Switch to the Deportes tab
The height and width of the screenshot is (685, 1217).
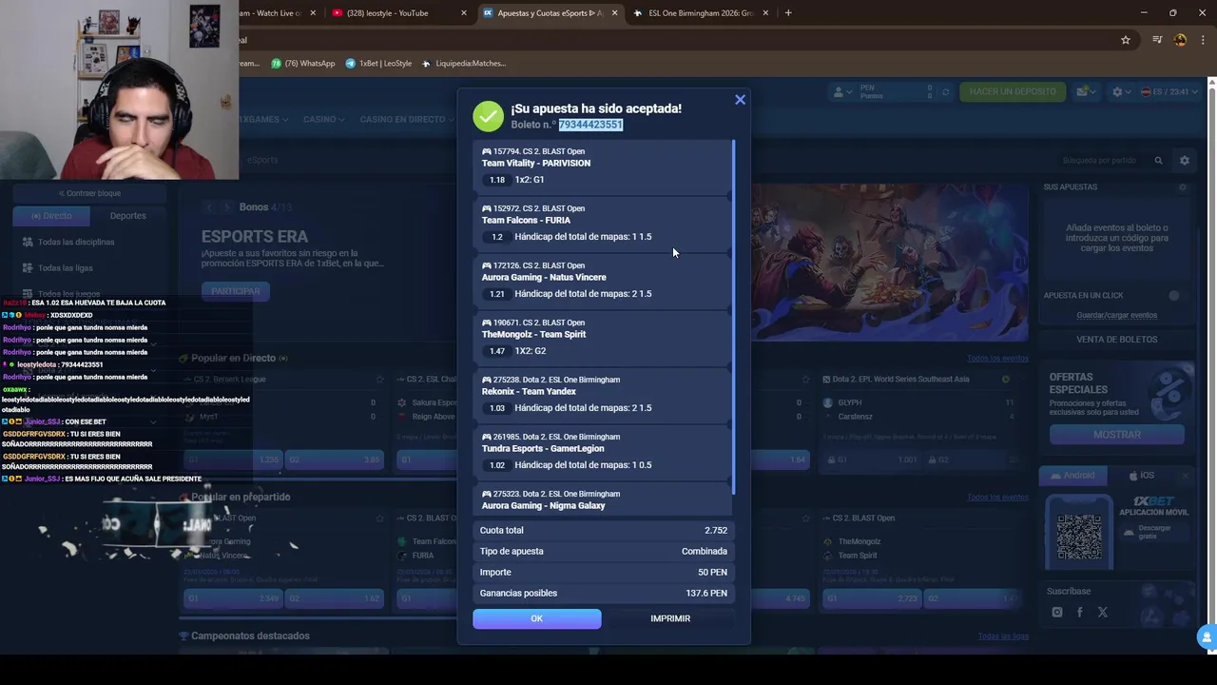(x=128, y=216)
